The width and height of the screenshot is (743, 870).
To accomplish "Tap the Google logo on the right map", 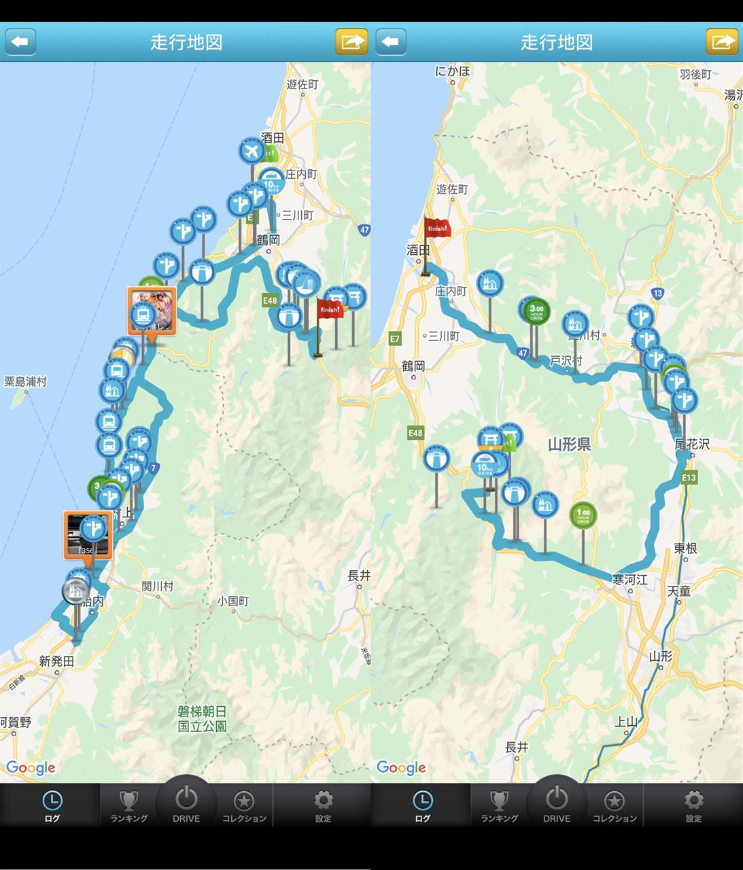I will (401, 768).
